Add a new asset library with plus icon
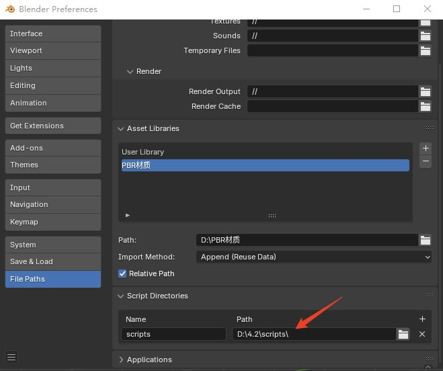The height and width of the screenshot is (371, 443). (x=426, y=149)
